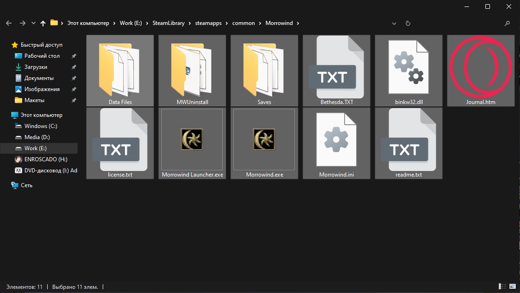Image resolution: width=520 pixels, height=293 pixels.
Task: Expand the chevron after Work (E:) in the breadcrumb
Action: (x=147, y=23)
